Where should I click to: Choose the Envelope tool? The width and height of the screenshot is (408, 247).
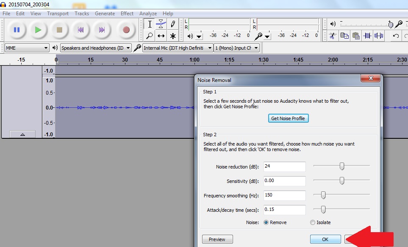(x=161, y=24)
